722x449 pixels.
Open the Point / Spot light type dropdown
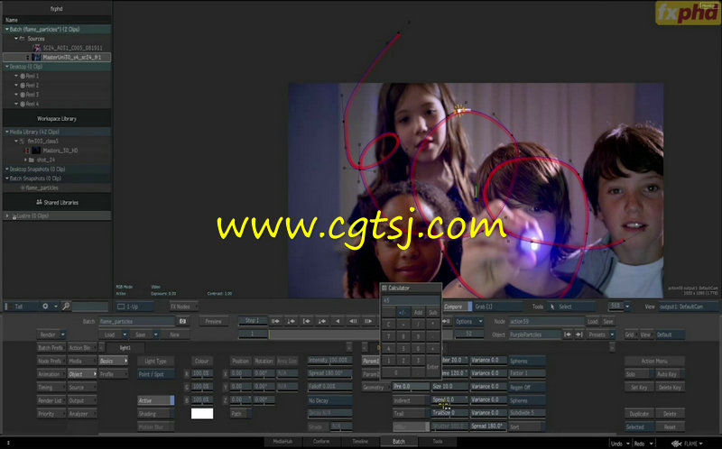(156, 374)
